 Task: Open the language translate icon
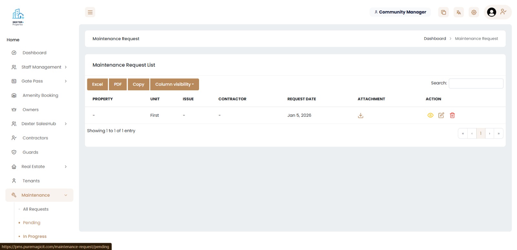click(x=459, y=12)
